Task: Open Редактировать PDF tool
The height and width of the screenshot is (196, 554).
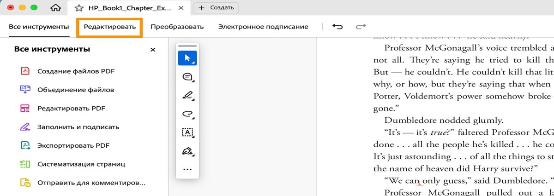Action: coord(71,108)
